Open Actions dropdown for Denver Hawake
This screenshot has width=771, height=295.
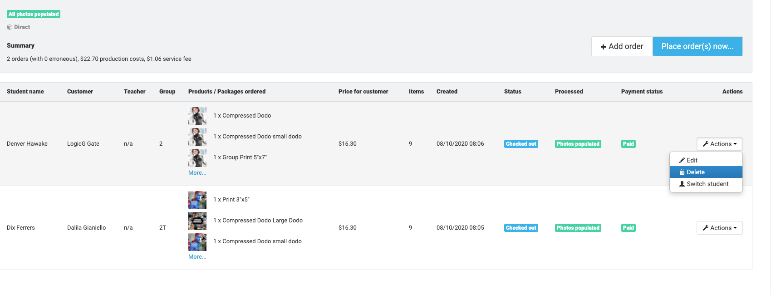(720, 144)
